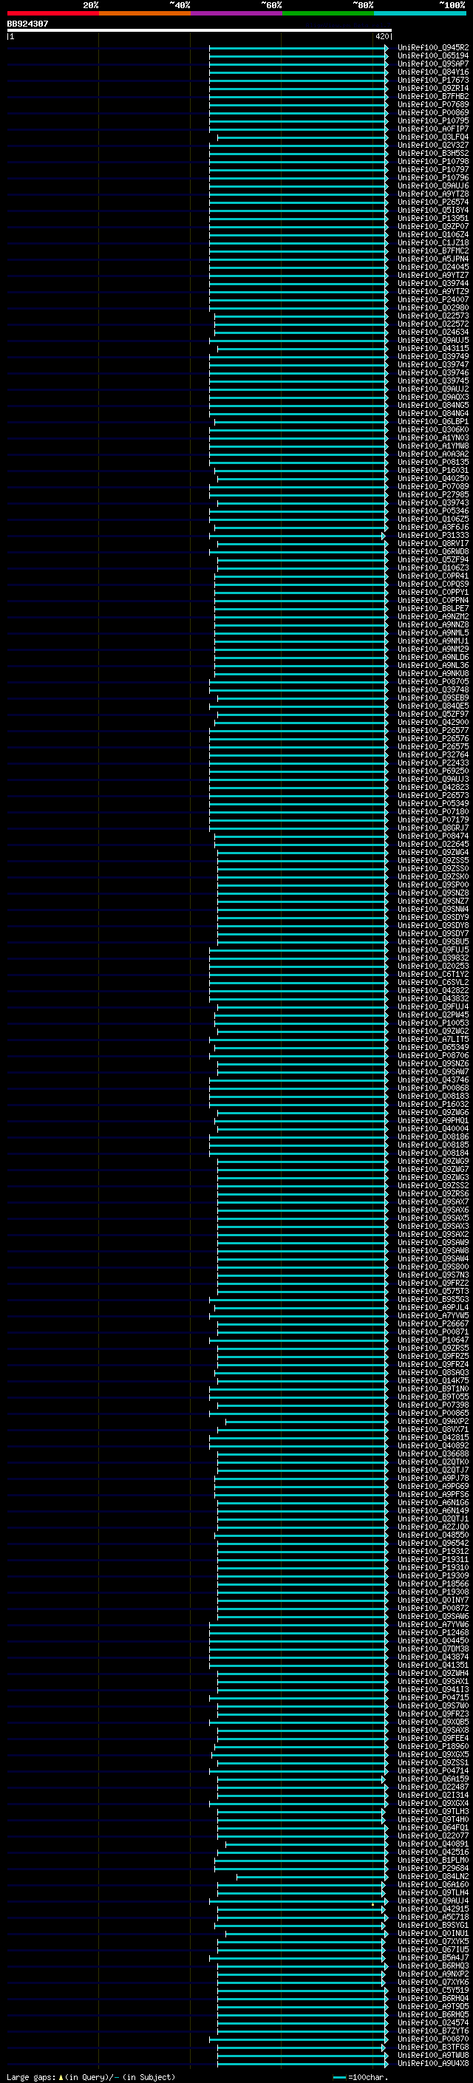Open hit UniRef100_P17673

432,80
